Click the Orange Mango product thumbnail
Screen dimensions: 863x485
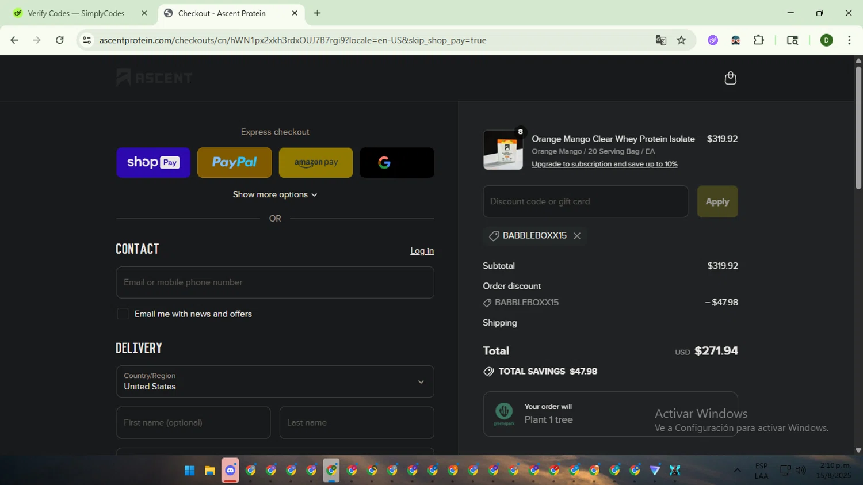503,150
